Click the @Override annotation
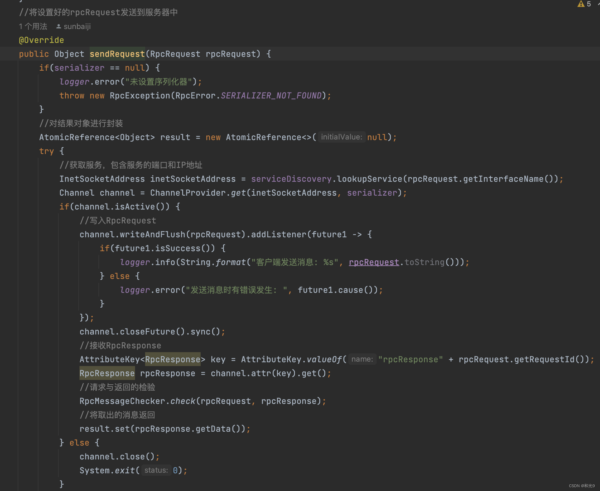600x491 pixels. 41,40
